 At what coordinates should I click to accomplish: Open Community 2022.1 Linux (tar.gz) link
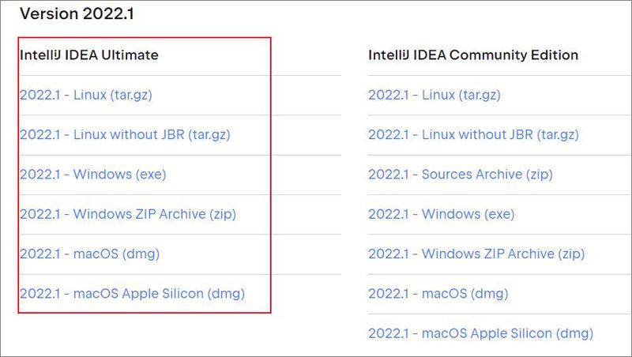(434, 95)
